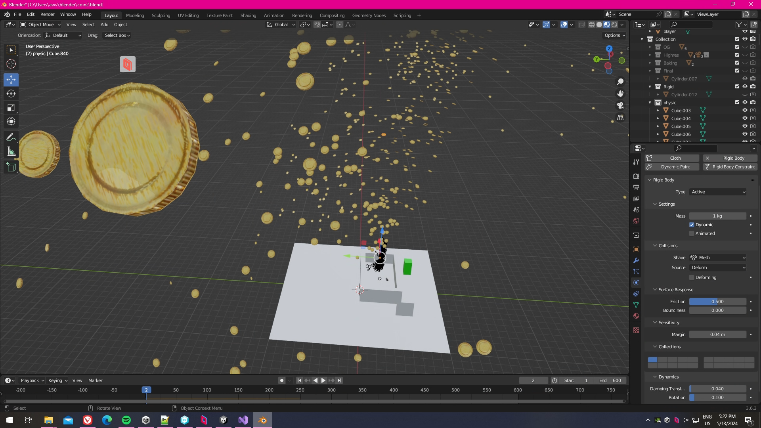The width and height of the screenshot is (761, 428).
Task: Open Modifier properties wrench tab
Action: tap(636, 260)
